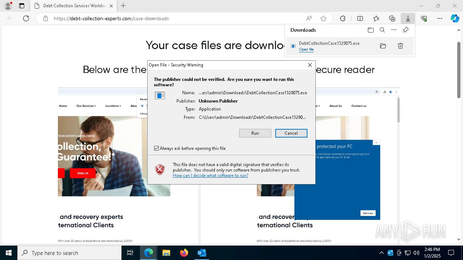Expand the Locations menu in page nav
This screenshot has width=463, height=260.
[114, 106]
